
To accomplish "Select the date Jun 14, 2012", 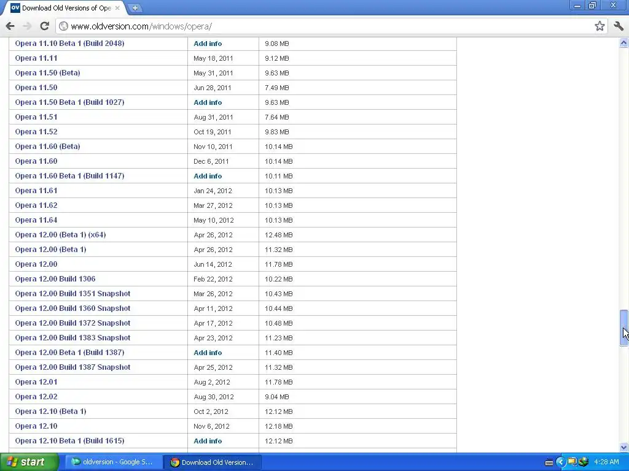I will click(x=213, y=264).
